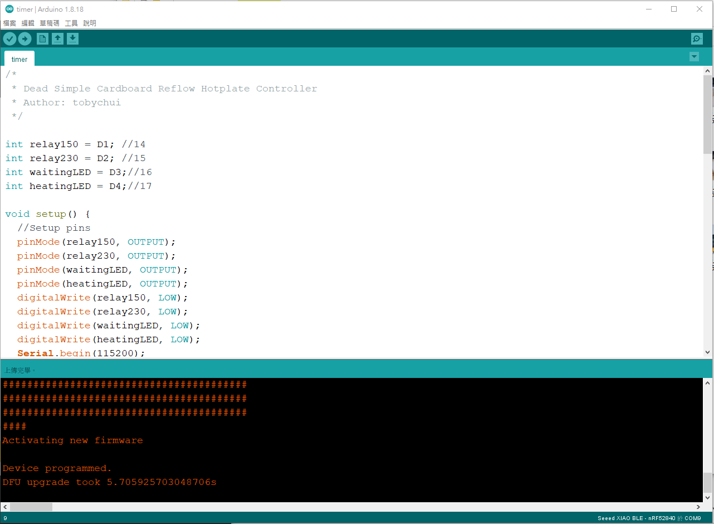Open the 編輯 (Edit) menu
714x524 pixels.
tap(27, 23)
